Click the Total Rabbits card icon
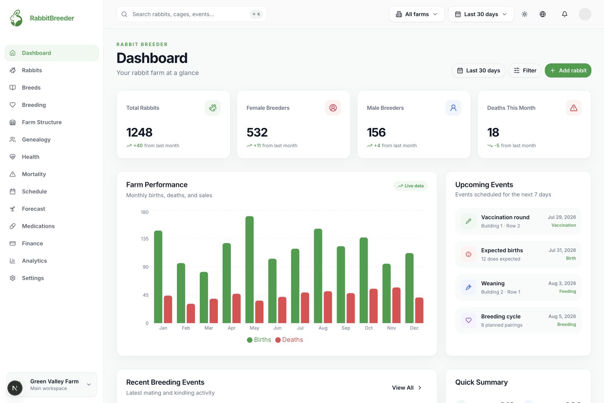 (x=213, y=108)
